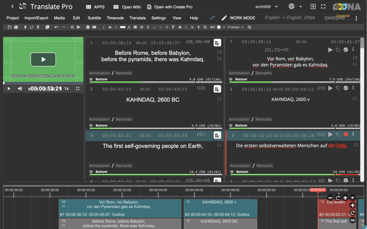This screenshot has height=229, width=367.
Task: Play target subtitle 3 segment
Action: coord(330,134)
